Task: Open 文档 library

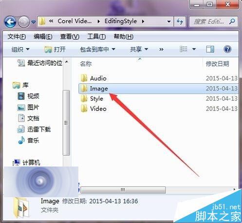Action: coord(28,118)
